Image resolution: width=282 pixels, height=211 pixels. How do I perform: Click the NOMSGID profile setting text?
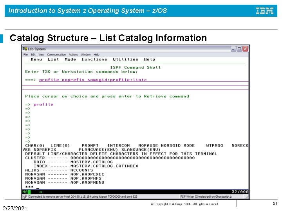pos(171,145)
